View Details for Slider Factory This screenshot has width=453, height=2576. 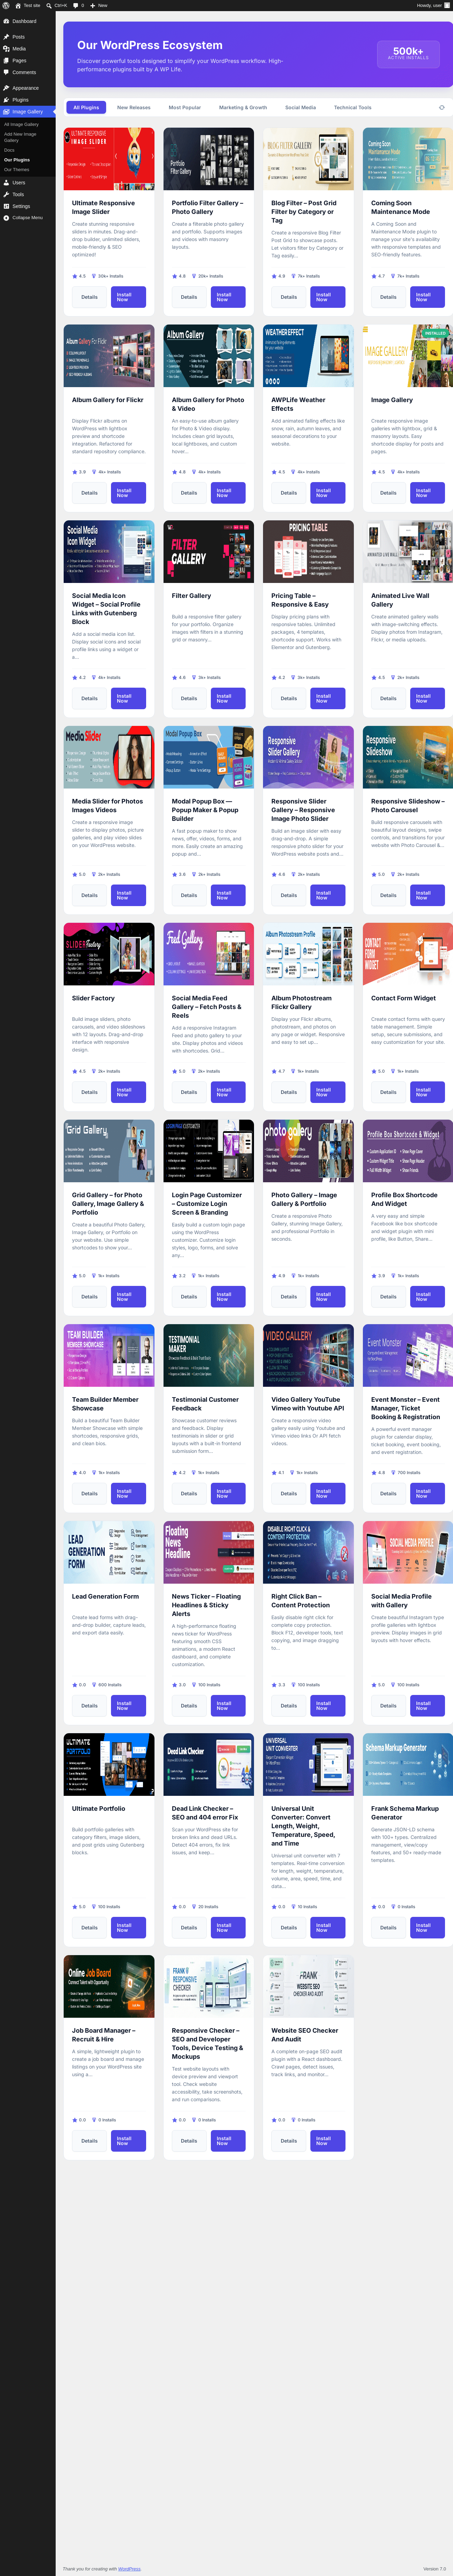(x=89, y=1092)
